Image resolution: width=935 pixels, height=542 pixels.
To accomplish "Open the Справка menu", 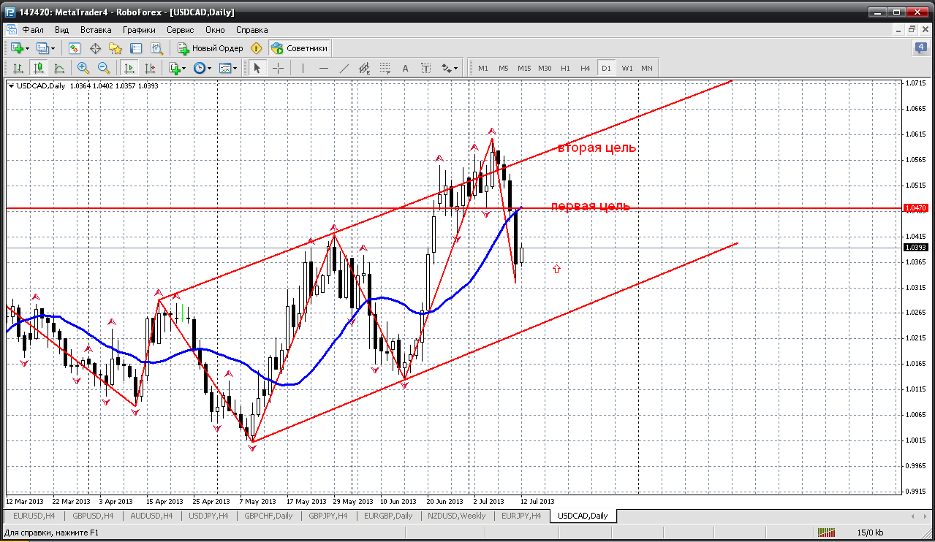I will pos(252,30).
